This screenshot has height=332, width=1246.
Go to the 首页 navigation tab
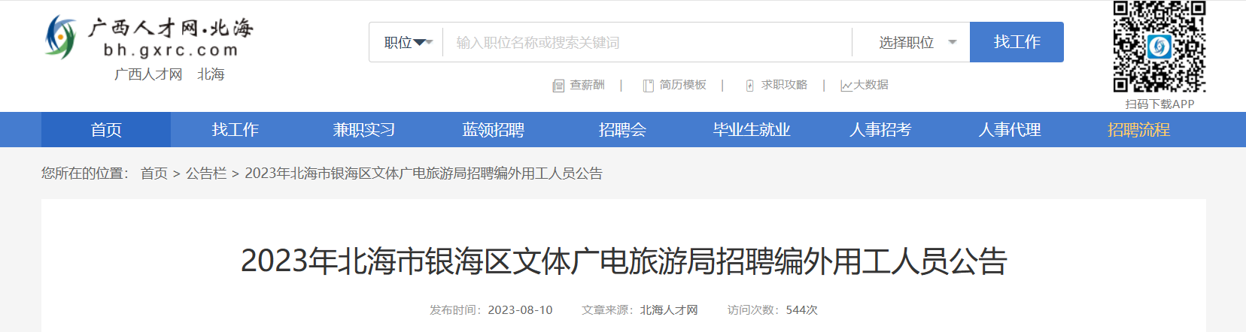click(x=106, y=130)
